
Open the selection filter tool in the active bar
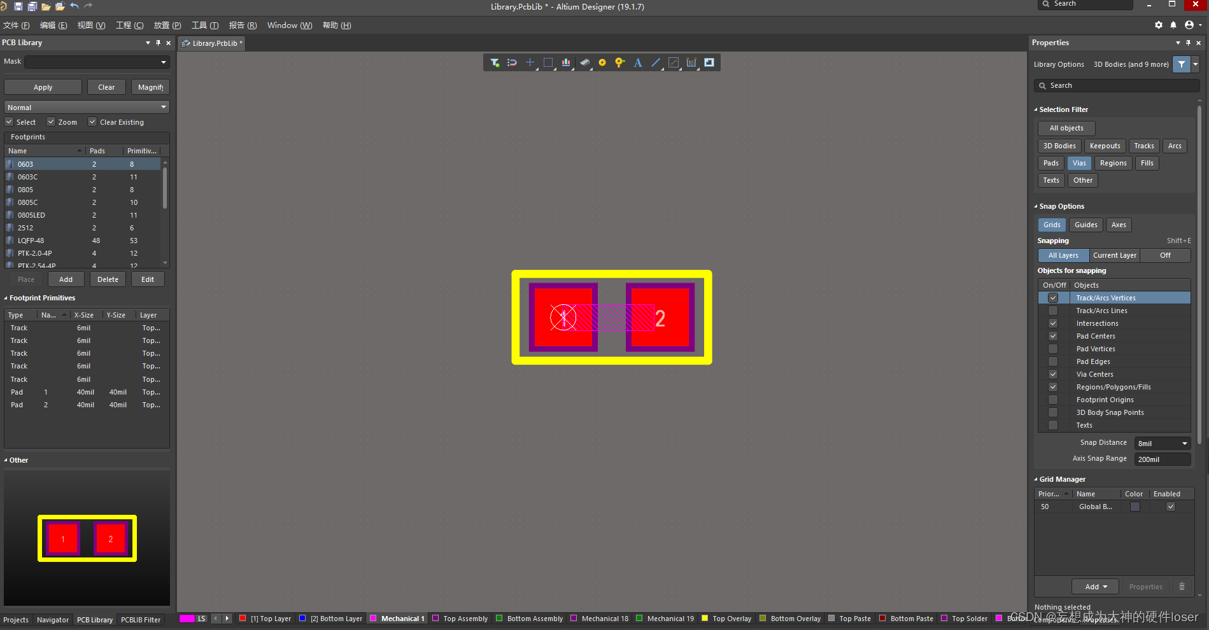[x=495, y=62]
